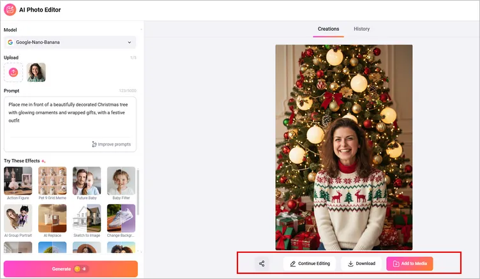Download the generated image
The image size is (480, 279).
click(361, 264)
